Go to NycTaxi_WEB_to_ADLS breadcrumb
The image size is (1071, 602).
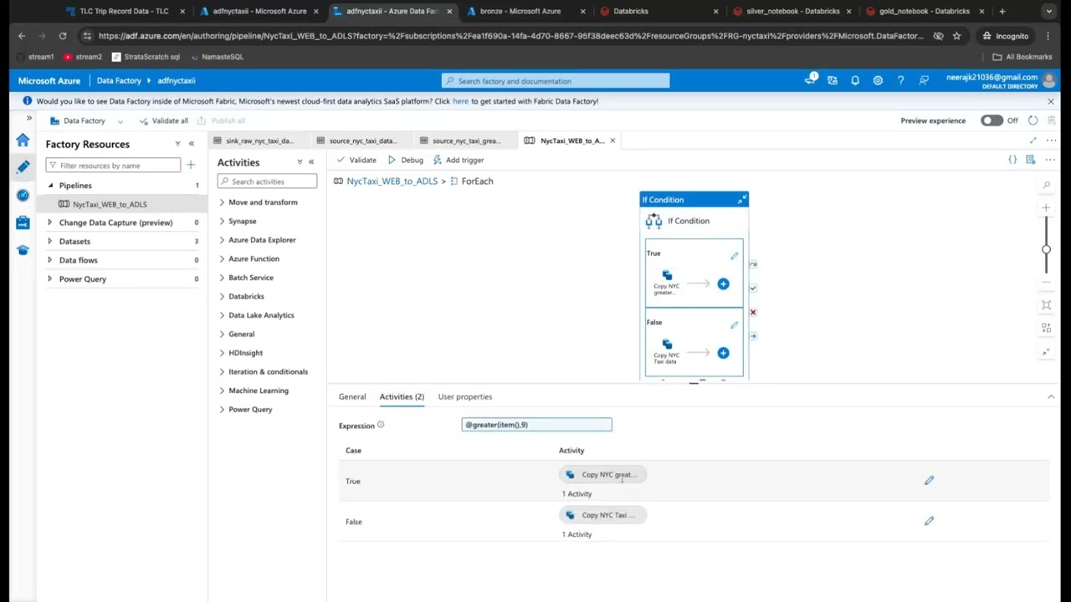click(x=392, y=181)
